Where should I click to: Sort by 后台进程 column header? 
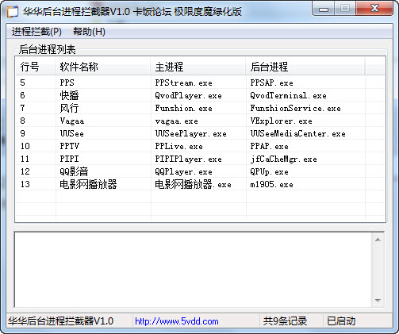click(x=305, y=67)
